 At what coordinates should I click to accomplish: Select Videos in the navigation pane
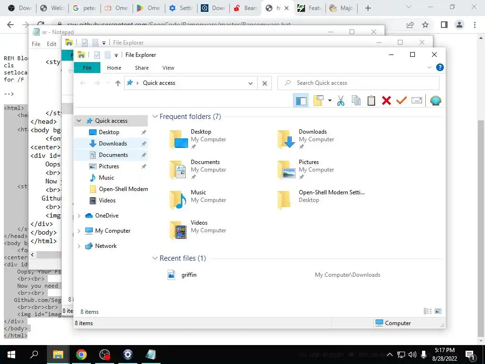coord(107,200)
